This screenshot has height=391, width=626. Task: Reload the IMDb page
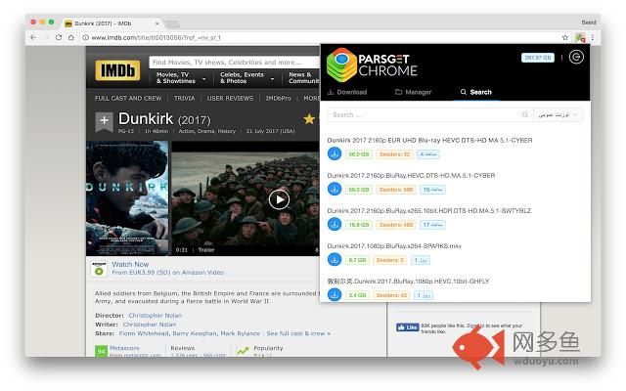click(x=59, y=37)
